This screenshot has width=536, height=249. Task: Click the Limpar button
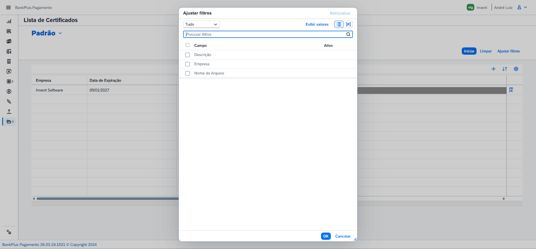(486, 51)
